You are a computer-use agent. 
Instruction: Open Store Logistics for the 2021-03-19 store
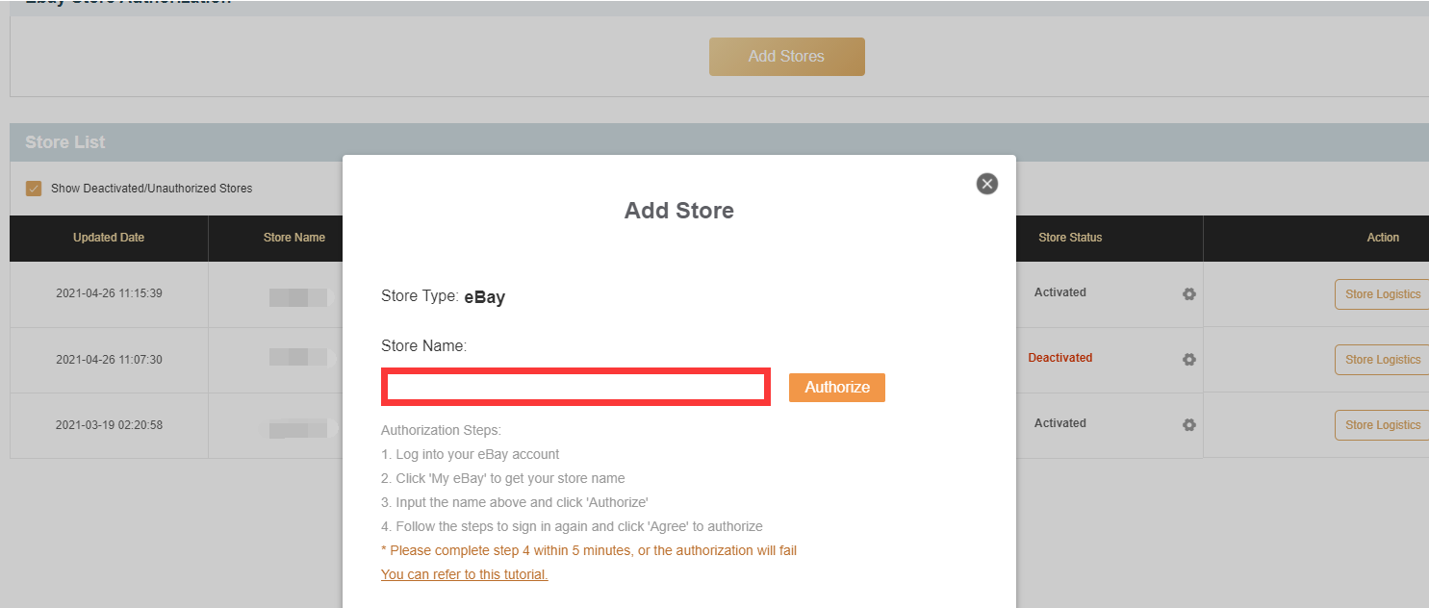[1382, 425]
